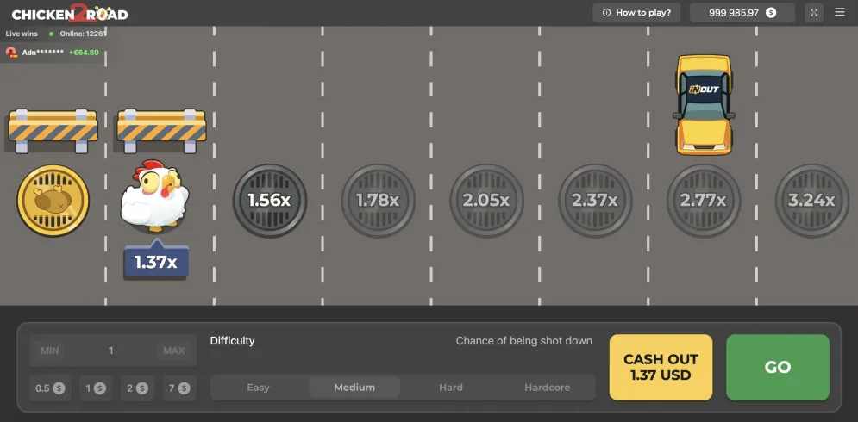
Task: Choose Hard difficulty
Action: tap(451, 388)
